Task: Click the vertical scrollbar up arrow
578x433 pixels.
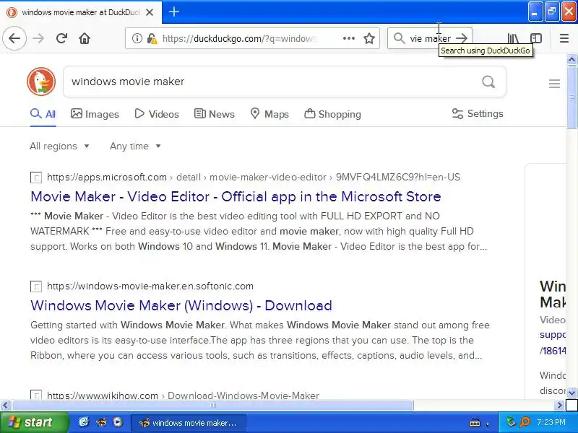Action: (x=571, y=59)
